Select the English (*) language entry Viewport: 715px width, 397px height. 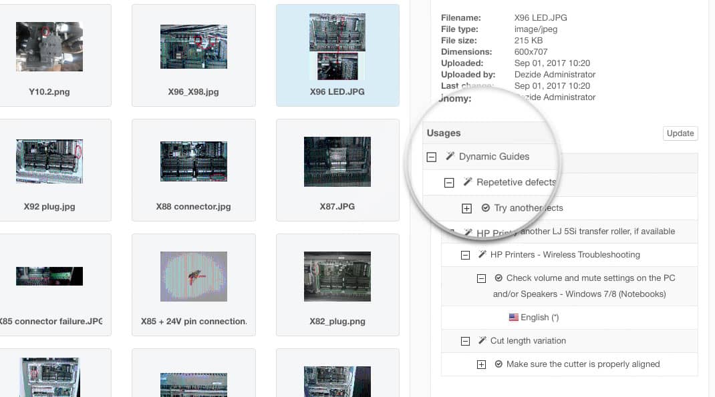[x=539, y=318]
